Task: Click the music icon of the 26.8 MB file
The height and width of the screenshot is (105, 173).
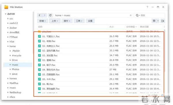Action: (40, 60)
